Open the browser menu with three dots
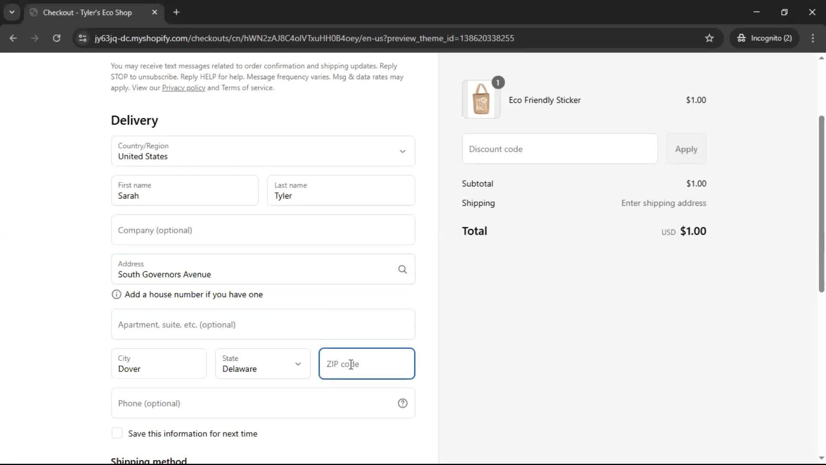This screenshot has height=465, width=826. tap(813, 38)
